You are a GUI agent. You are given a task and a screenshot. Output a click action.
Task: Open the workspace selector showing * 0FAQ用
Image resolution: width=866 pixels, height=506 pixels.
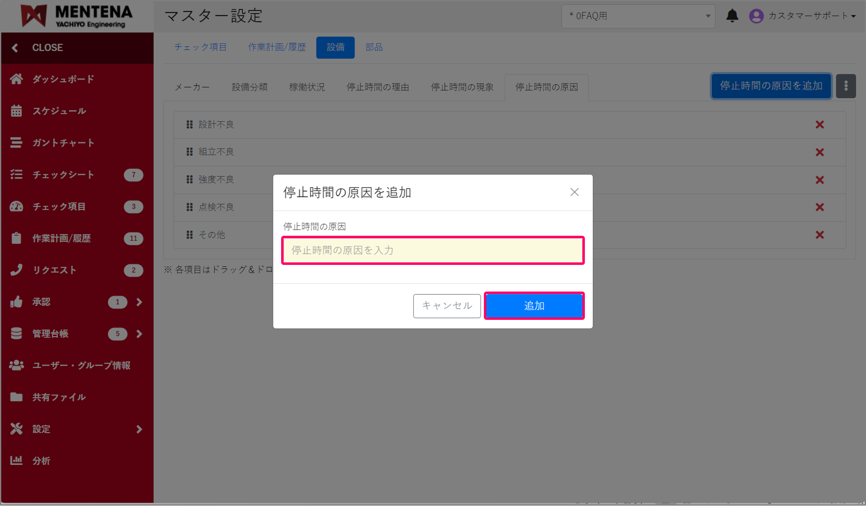pyautogui.click(x=638, y=16)
